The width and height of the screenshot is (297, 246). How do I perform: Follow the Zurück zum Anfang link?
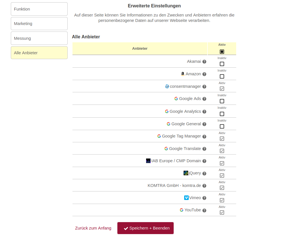coord(93,228)
